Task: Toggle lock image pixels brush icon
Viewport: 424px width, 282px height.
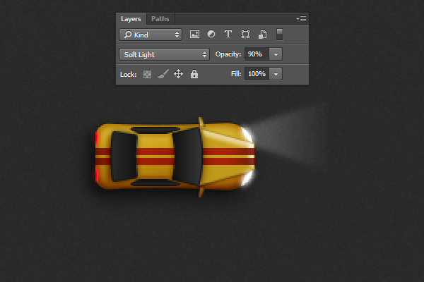Action: click(163, 73)
